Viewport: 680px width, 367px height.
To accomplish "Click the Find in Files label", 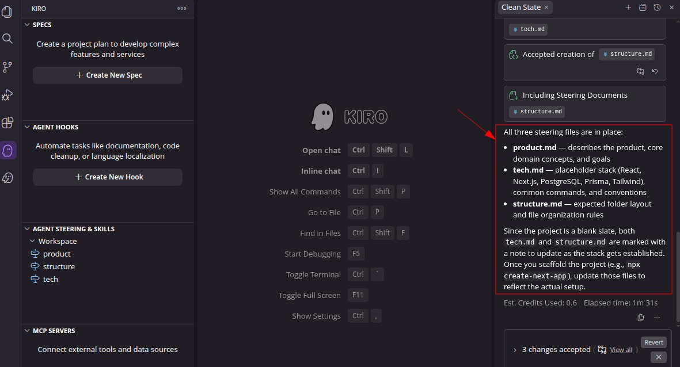I will coord(321,233).
